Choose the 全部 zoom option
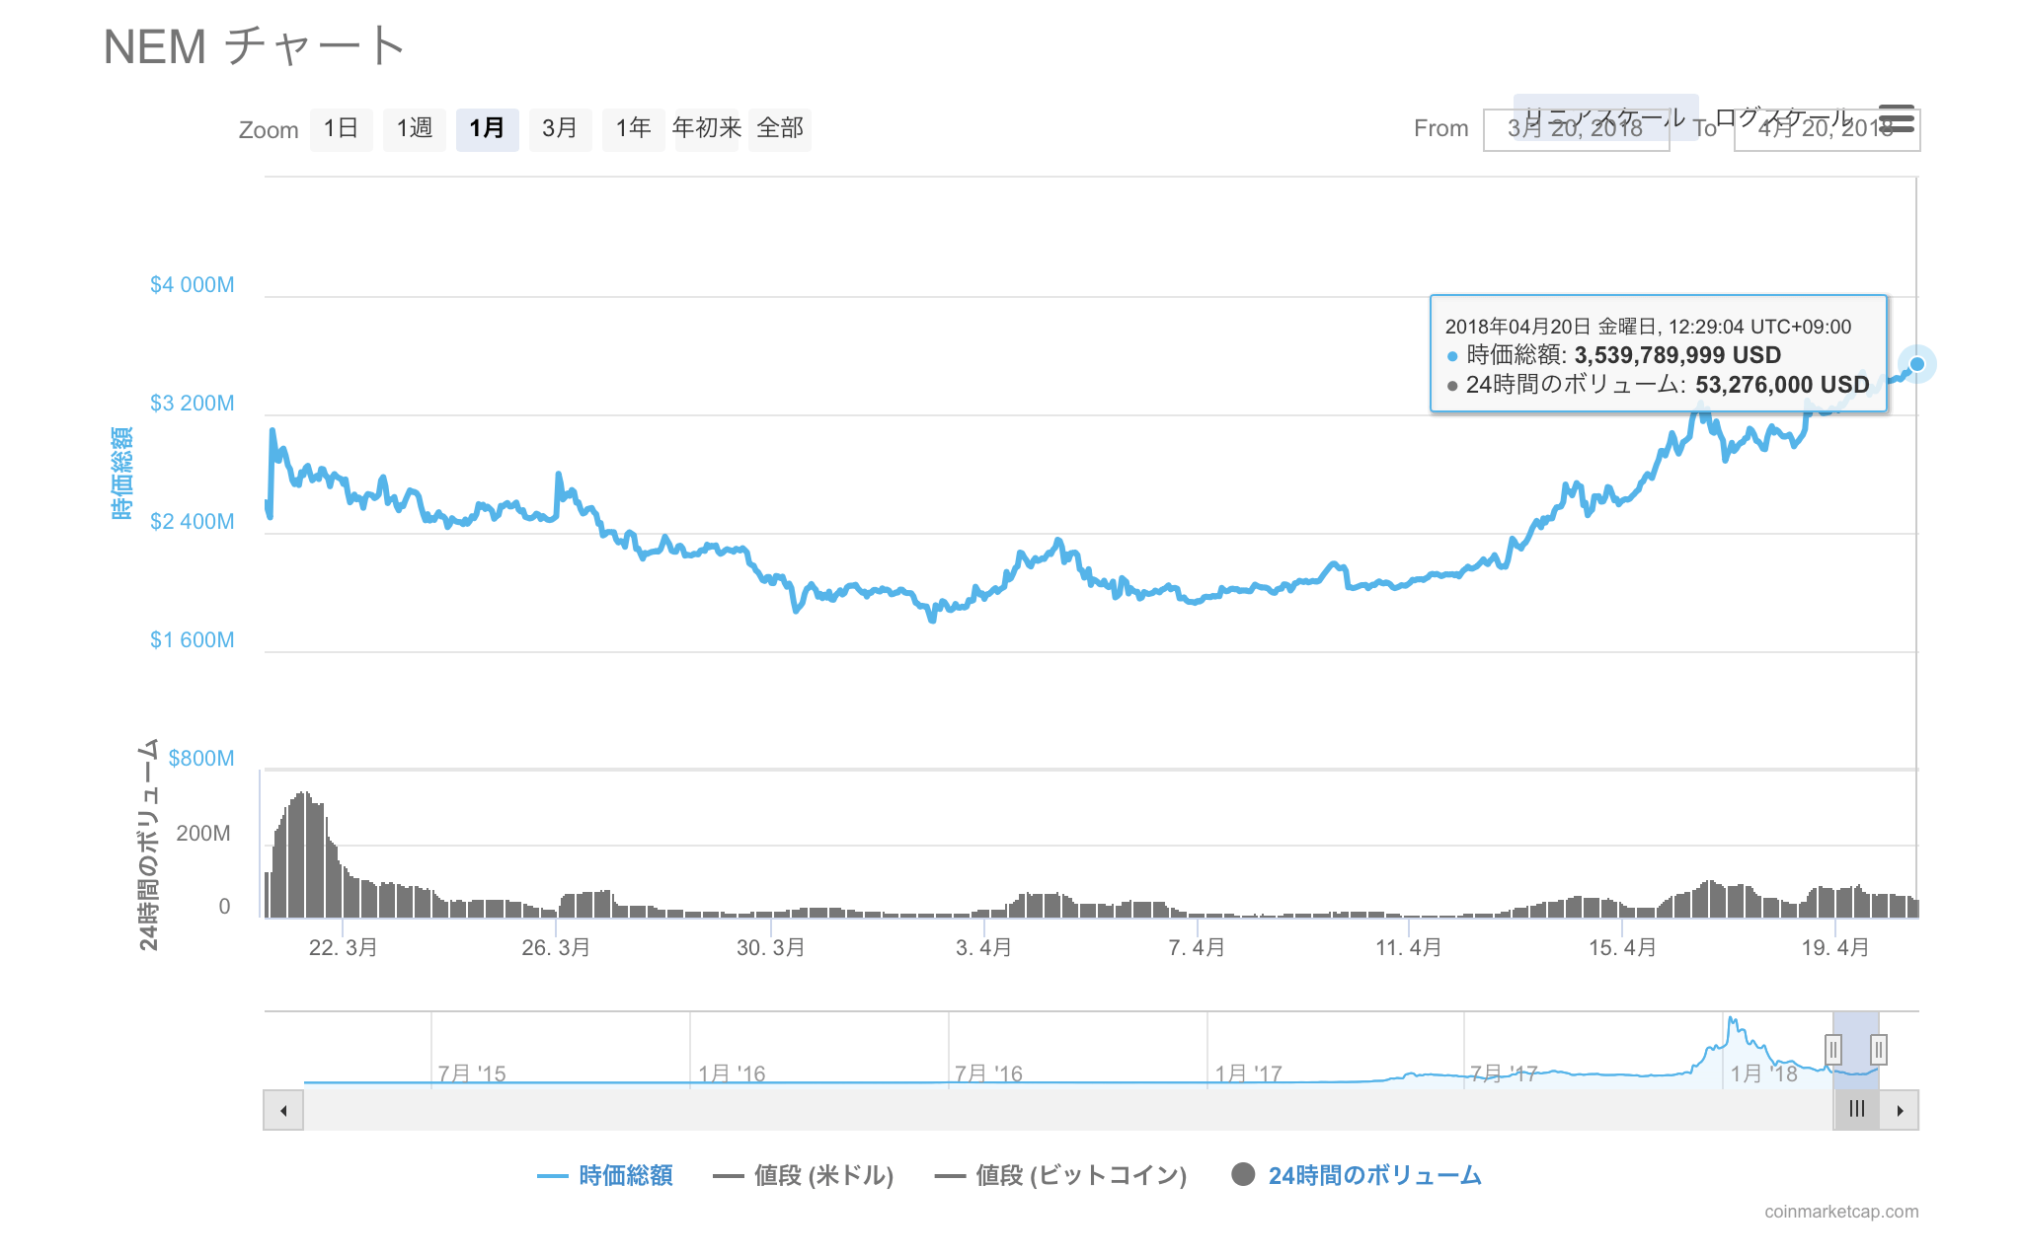Viewport: 2022px width, 1257px height. pos(780,128)
